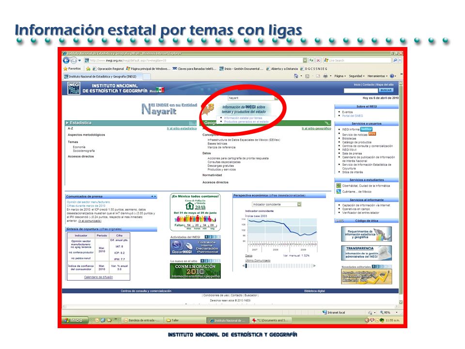Click the Sociodemografía topic under Temas
Image resolution: width=465 pixels, height=349 pixels.
point(84,151)
